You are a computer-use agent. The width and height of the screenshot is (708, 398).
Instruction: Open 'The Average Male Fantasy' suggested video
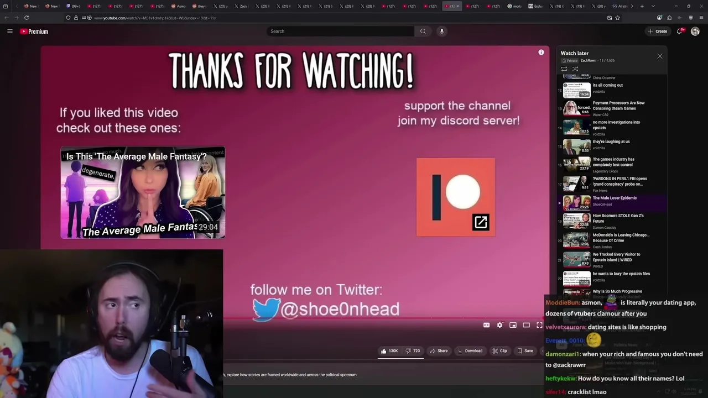(143, 192)
